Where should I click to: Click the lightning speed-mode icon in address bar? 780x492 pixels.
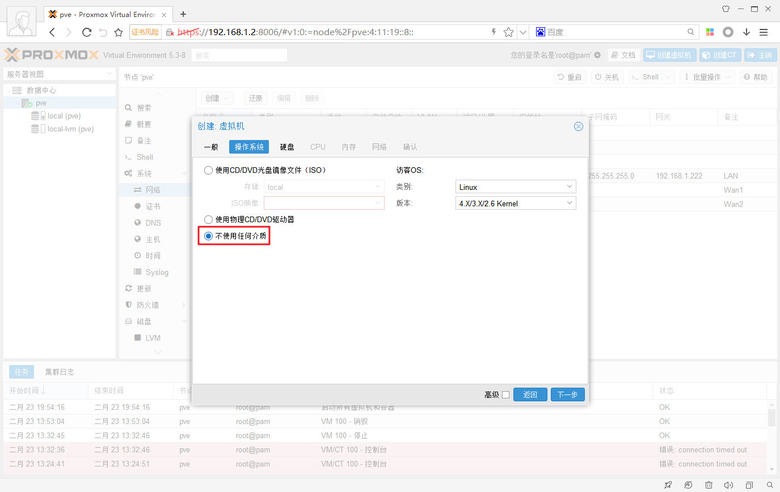[494, 32]
